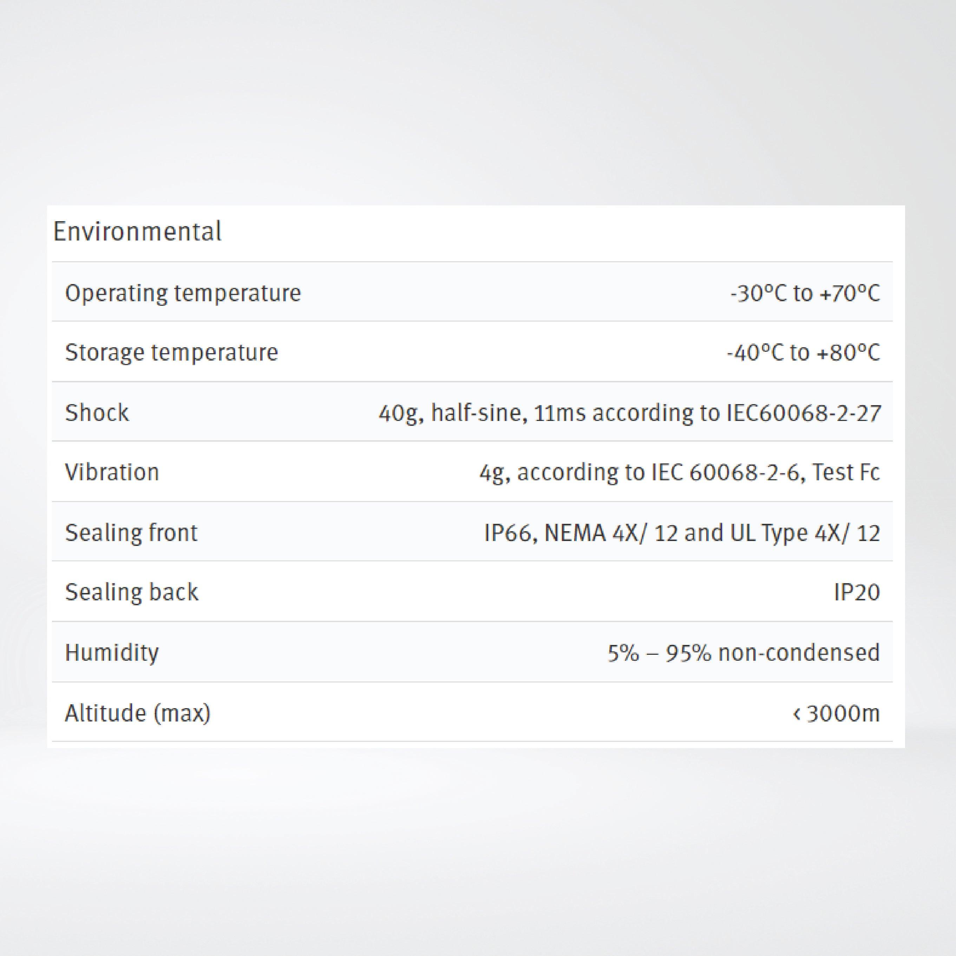Image resolution: width=956 pixels, height=956 pixels.
Task: Select the Sealing front label
Action: [x=131, y=533]
